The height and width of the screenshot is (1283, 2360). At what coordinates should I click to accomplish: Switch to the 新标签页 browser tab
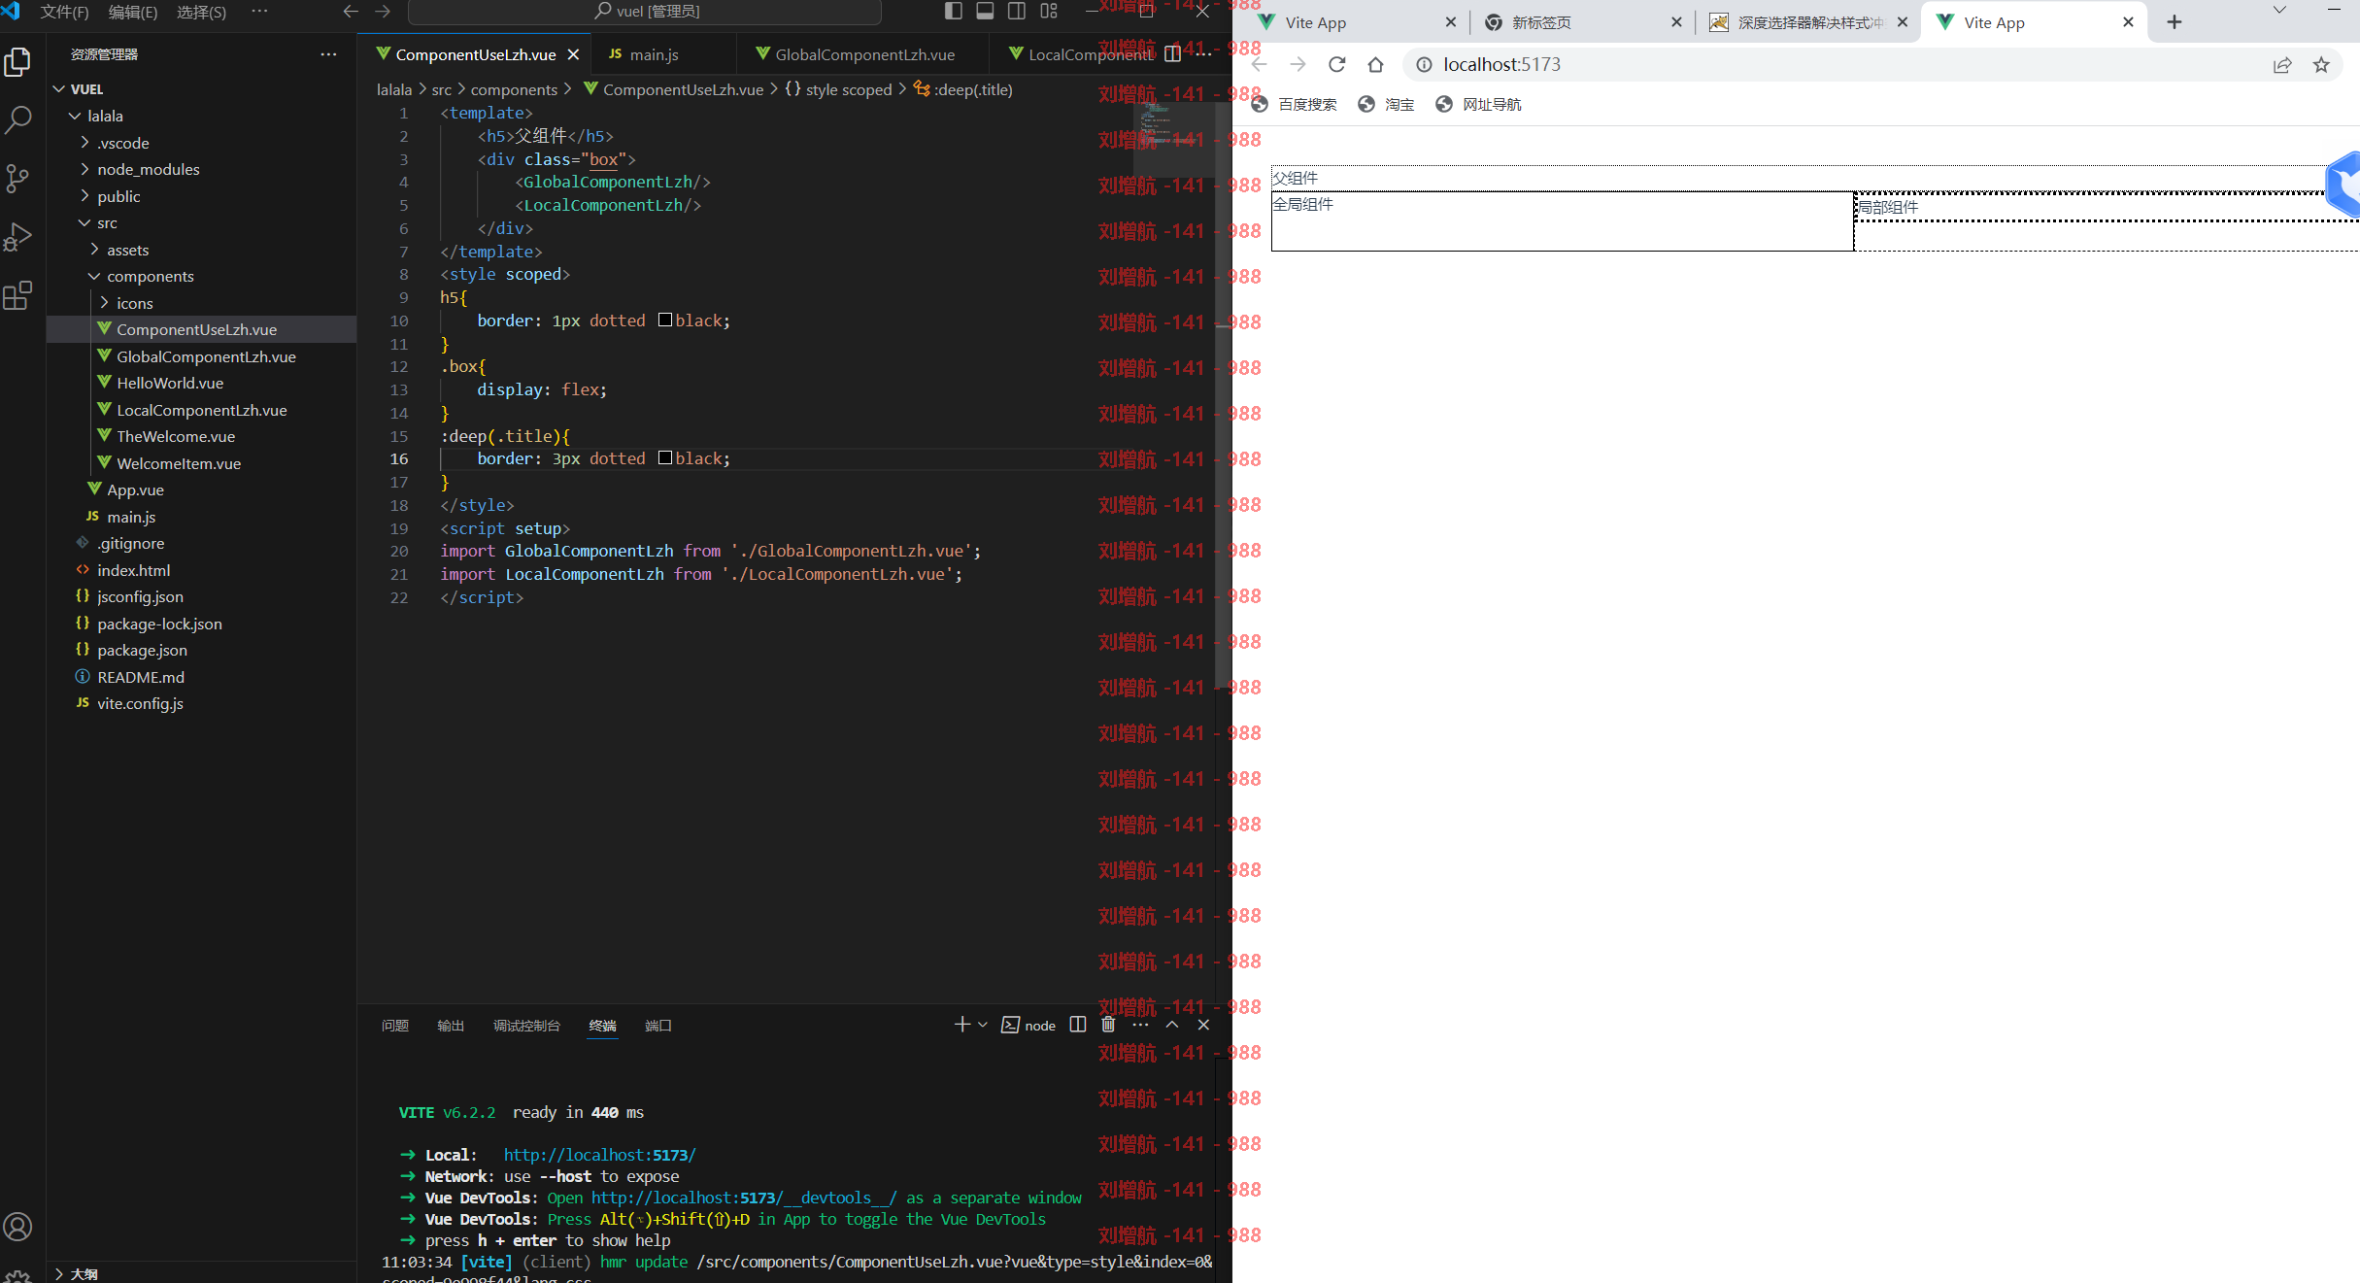[x=1583, y=22]
